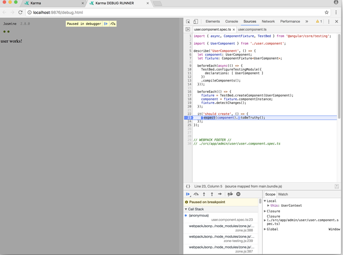This screenshot has width=343, height=255.
Task: Select the Sources tab
Action: [x=250, y=21]
